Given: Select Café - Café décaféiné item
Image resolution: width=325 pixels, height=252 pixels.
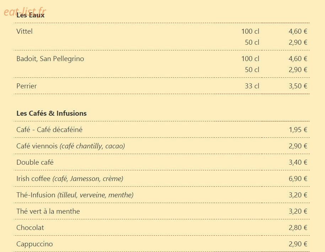Looking at the screenshot, I should pos(49,130).
